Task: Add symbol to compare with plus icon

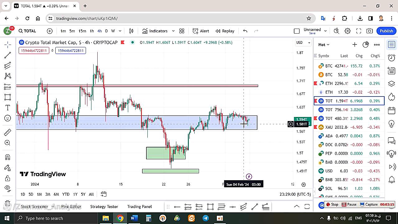Action: (x=50, y=31)
